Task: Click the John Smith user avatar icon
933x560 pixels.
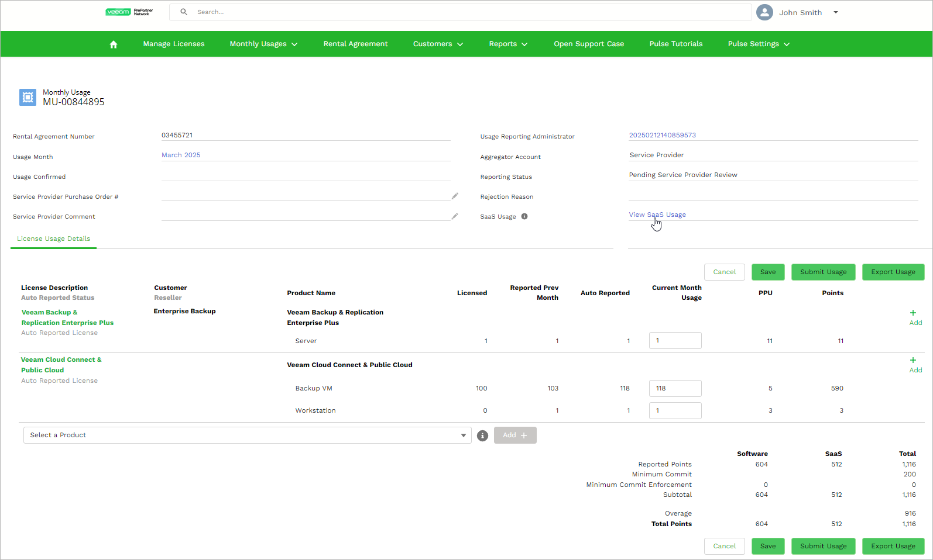Action: tap(764, 12)
